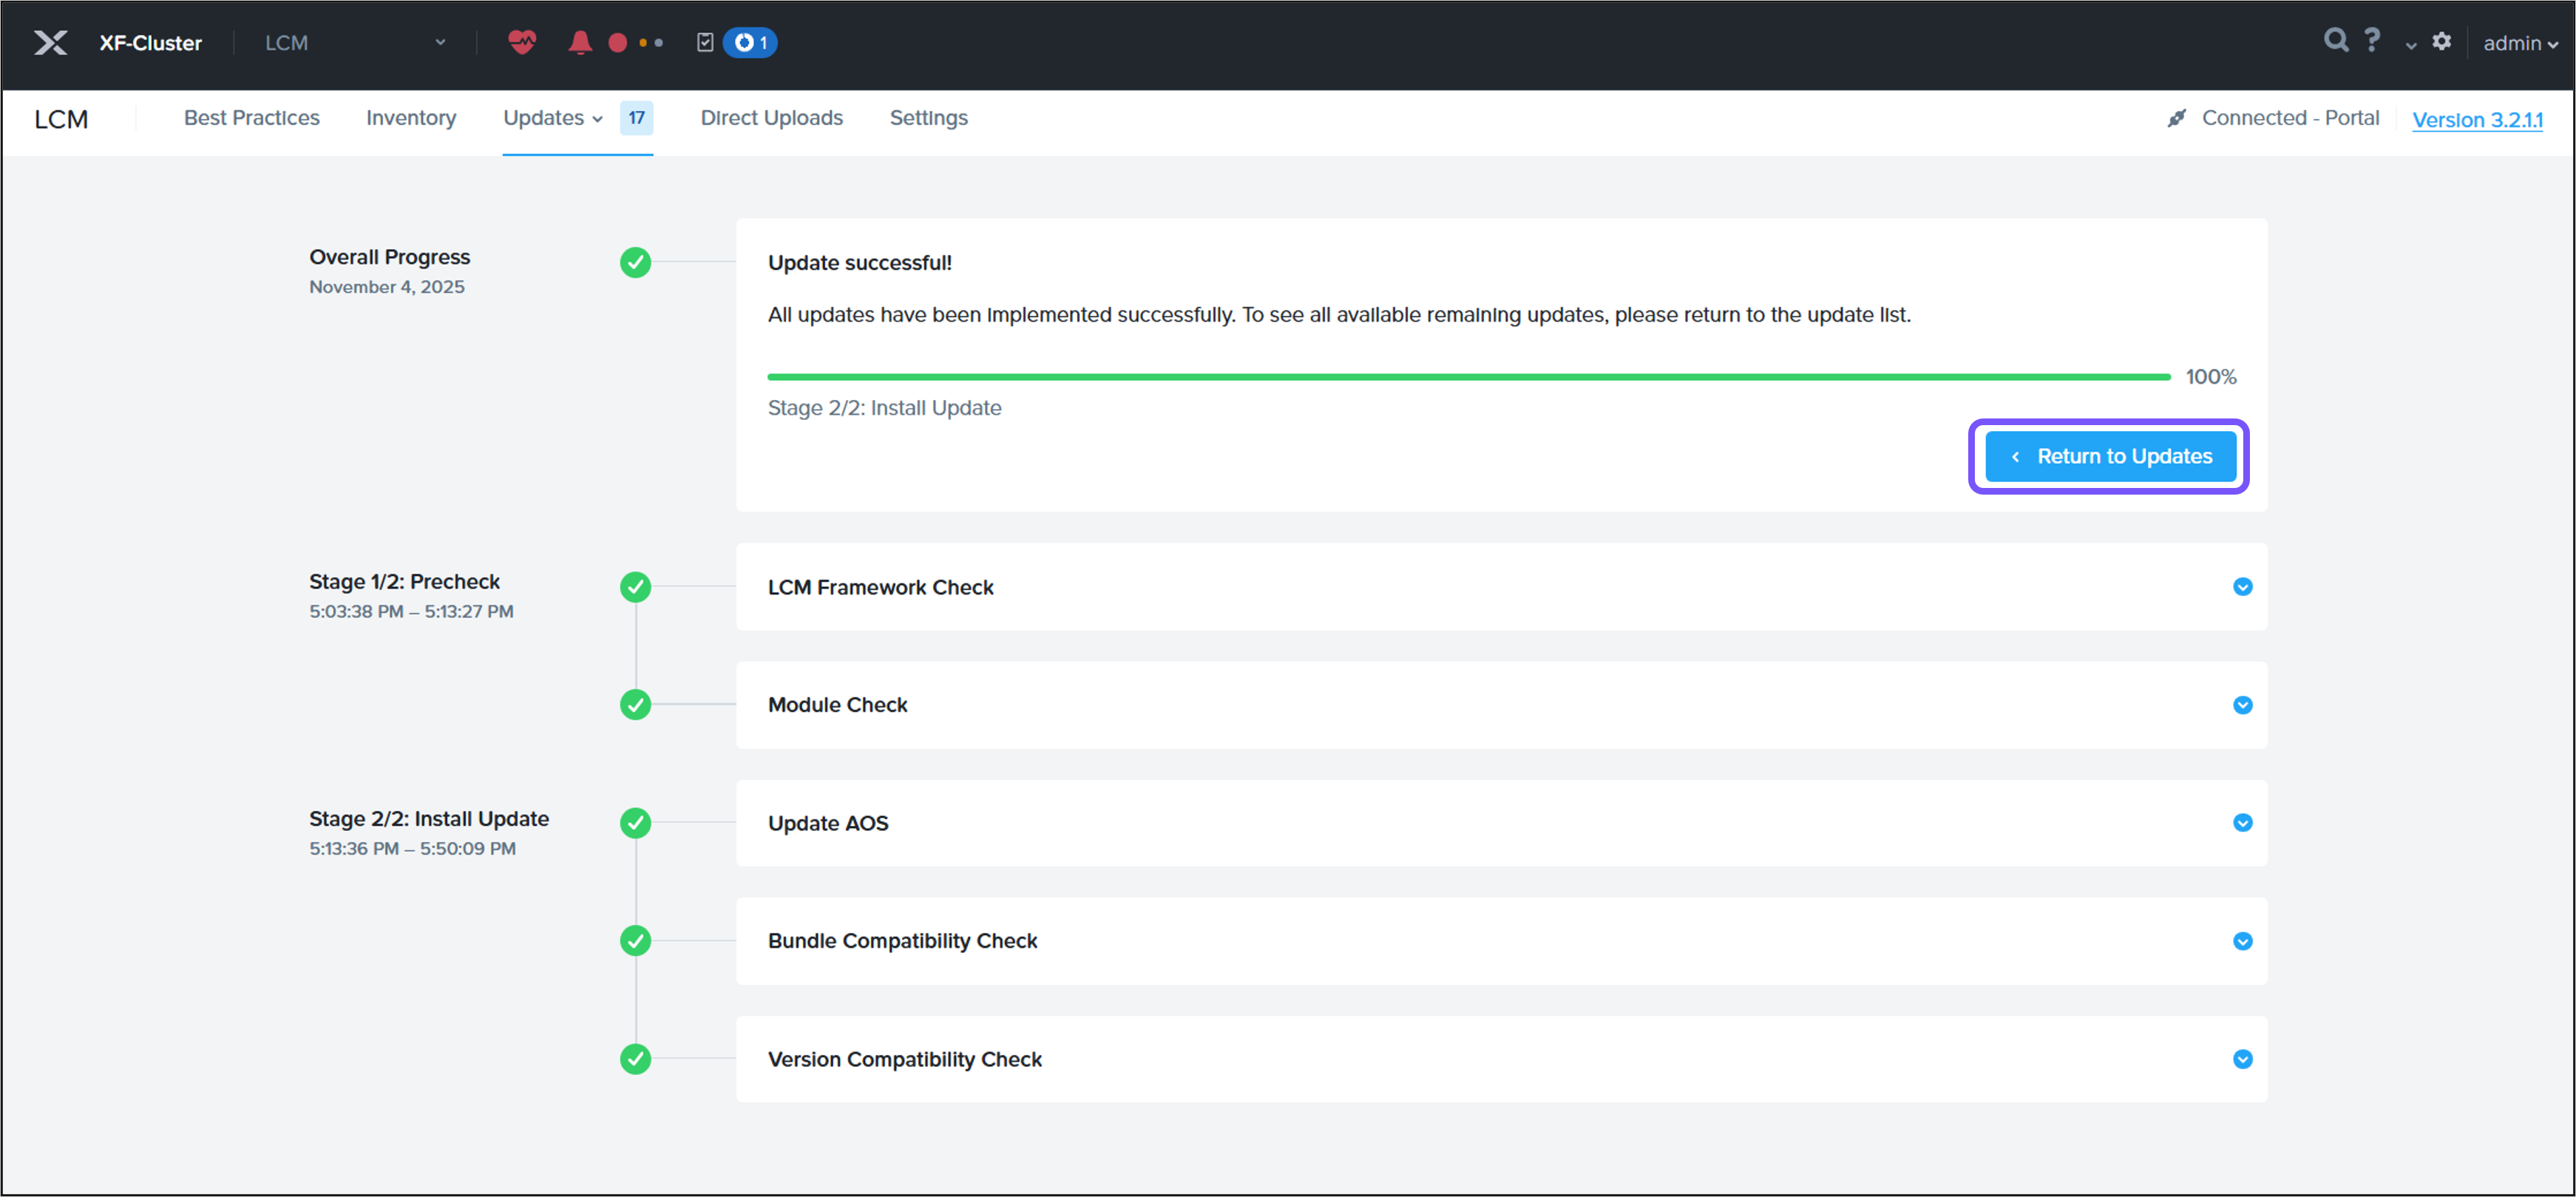Screen dimensions: 2576x1197
Task: Click the running tasks badge showing 1
Action: (x=750, y=42)
